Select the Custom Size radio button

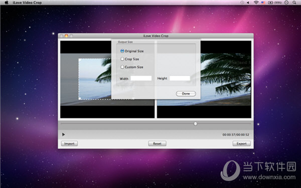[x=122, y=67]
